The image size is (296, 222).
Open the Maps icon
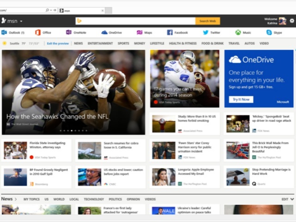pyautogui.click(x=140, y=32)
